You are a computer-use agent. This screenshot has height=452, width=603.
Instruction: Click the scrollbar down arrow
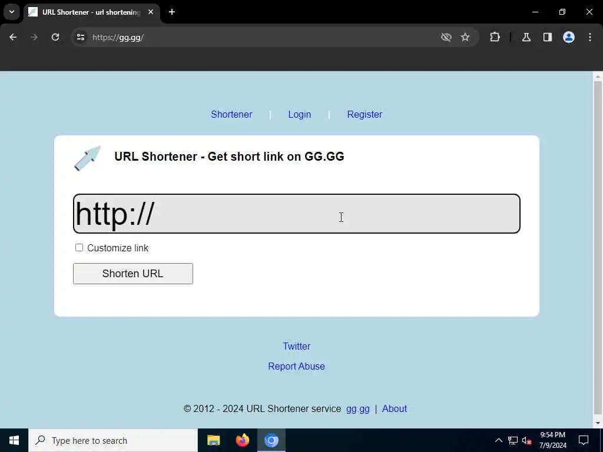[598, 423]
